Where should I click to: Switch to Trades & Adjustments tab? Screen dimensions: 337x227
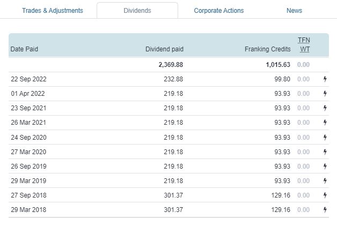pos(53,11)
